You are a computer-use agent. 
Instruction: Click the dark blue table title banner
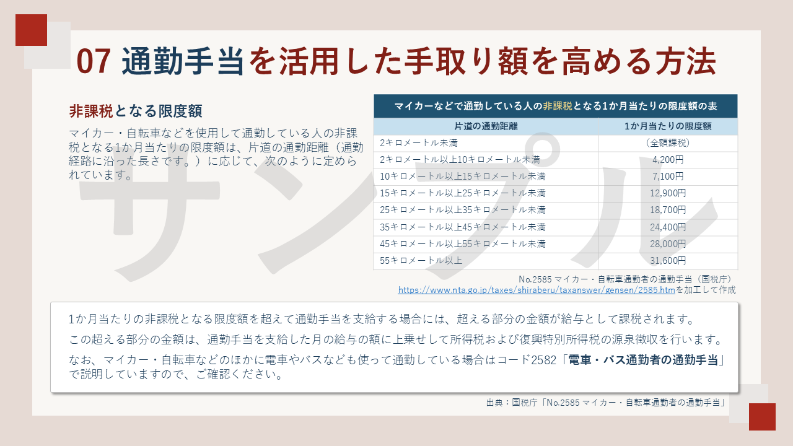555,106
